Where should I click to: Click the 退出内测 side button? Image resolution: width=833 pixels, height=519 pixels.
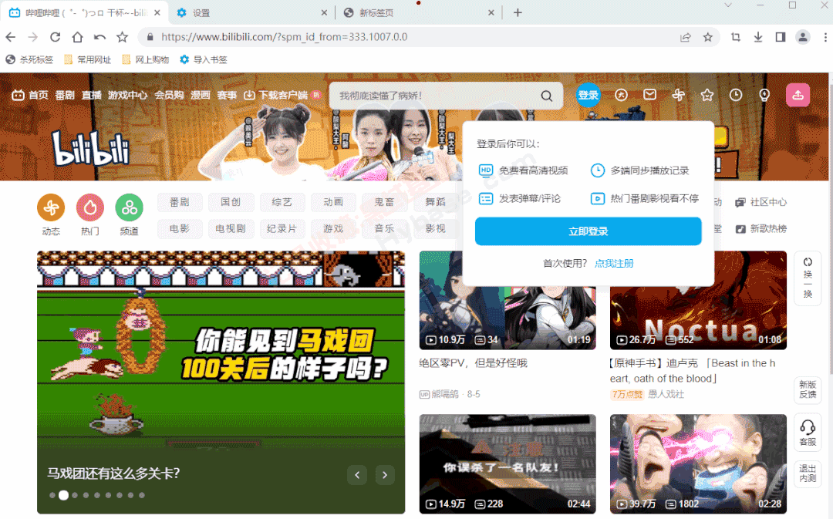click(808, 474)
